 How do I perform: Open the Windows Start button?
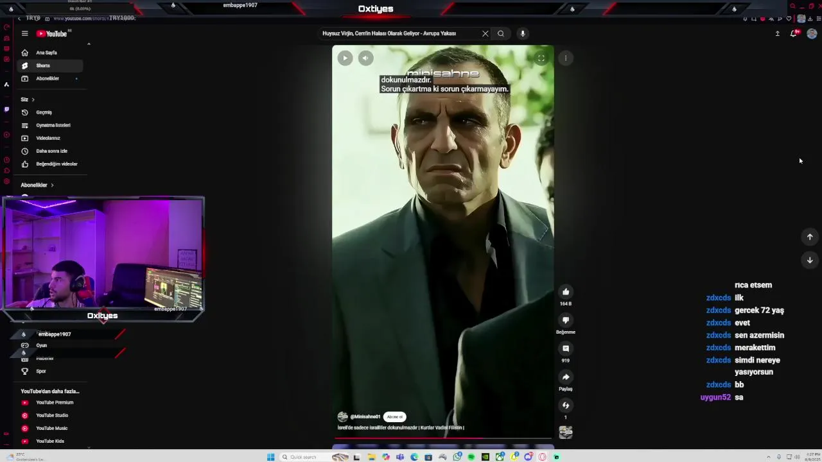[x=270, y=457]
